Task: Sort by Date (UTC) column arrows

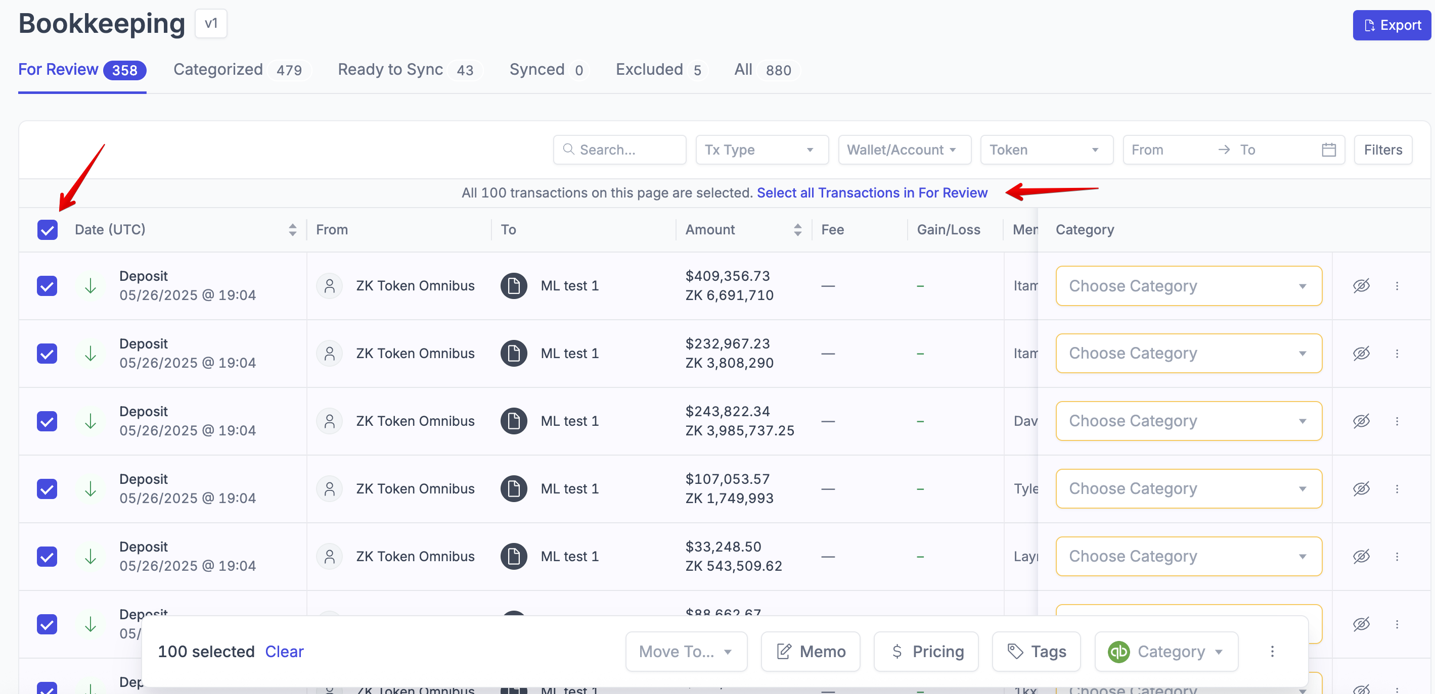Action: coord(292,229)
